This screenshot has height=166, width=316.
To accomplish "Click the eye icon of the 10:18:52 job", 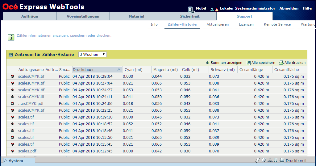I will pyautogui.click(x=12, y=124).
